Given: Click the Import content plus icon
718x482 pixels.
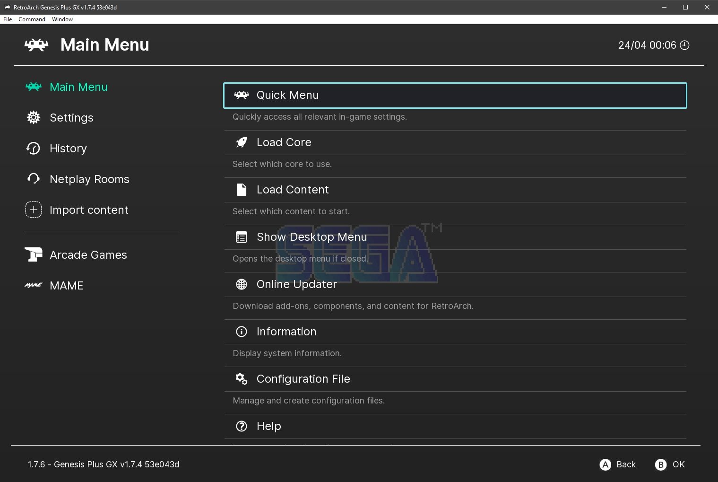Looking at the screenshot, I should point(33,210).
